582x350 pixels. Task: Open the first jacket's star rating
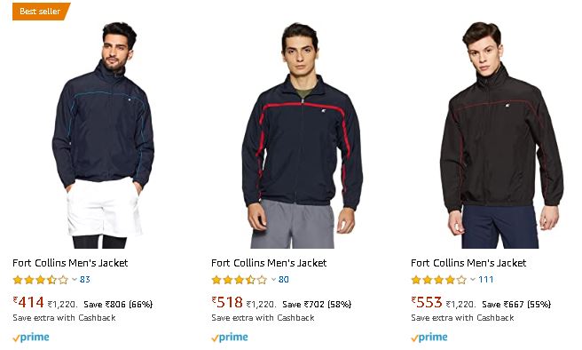click(41, 280)
